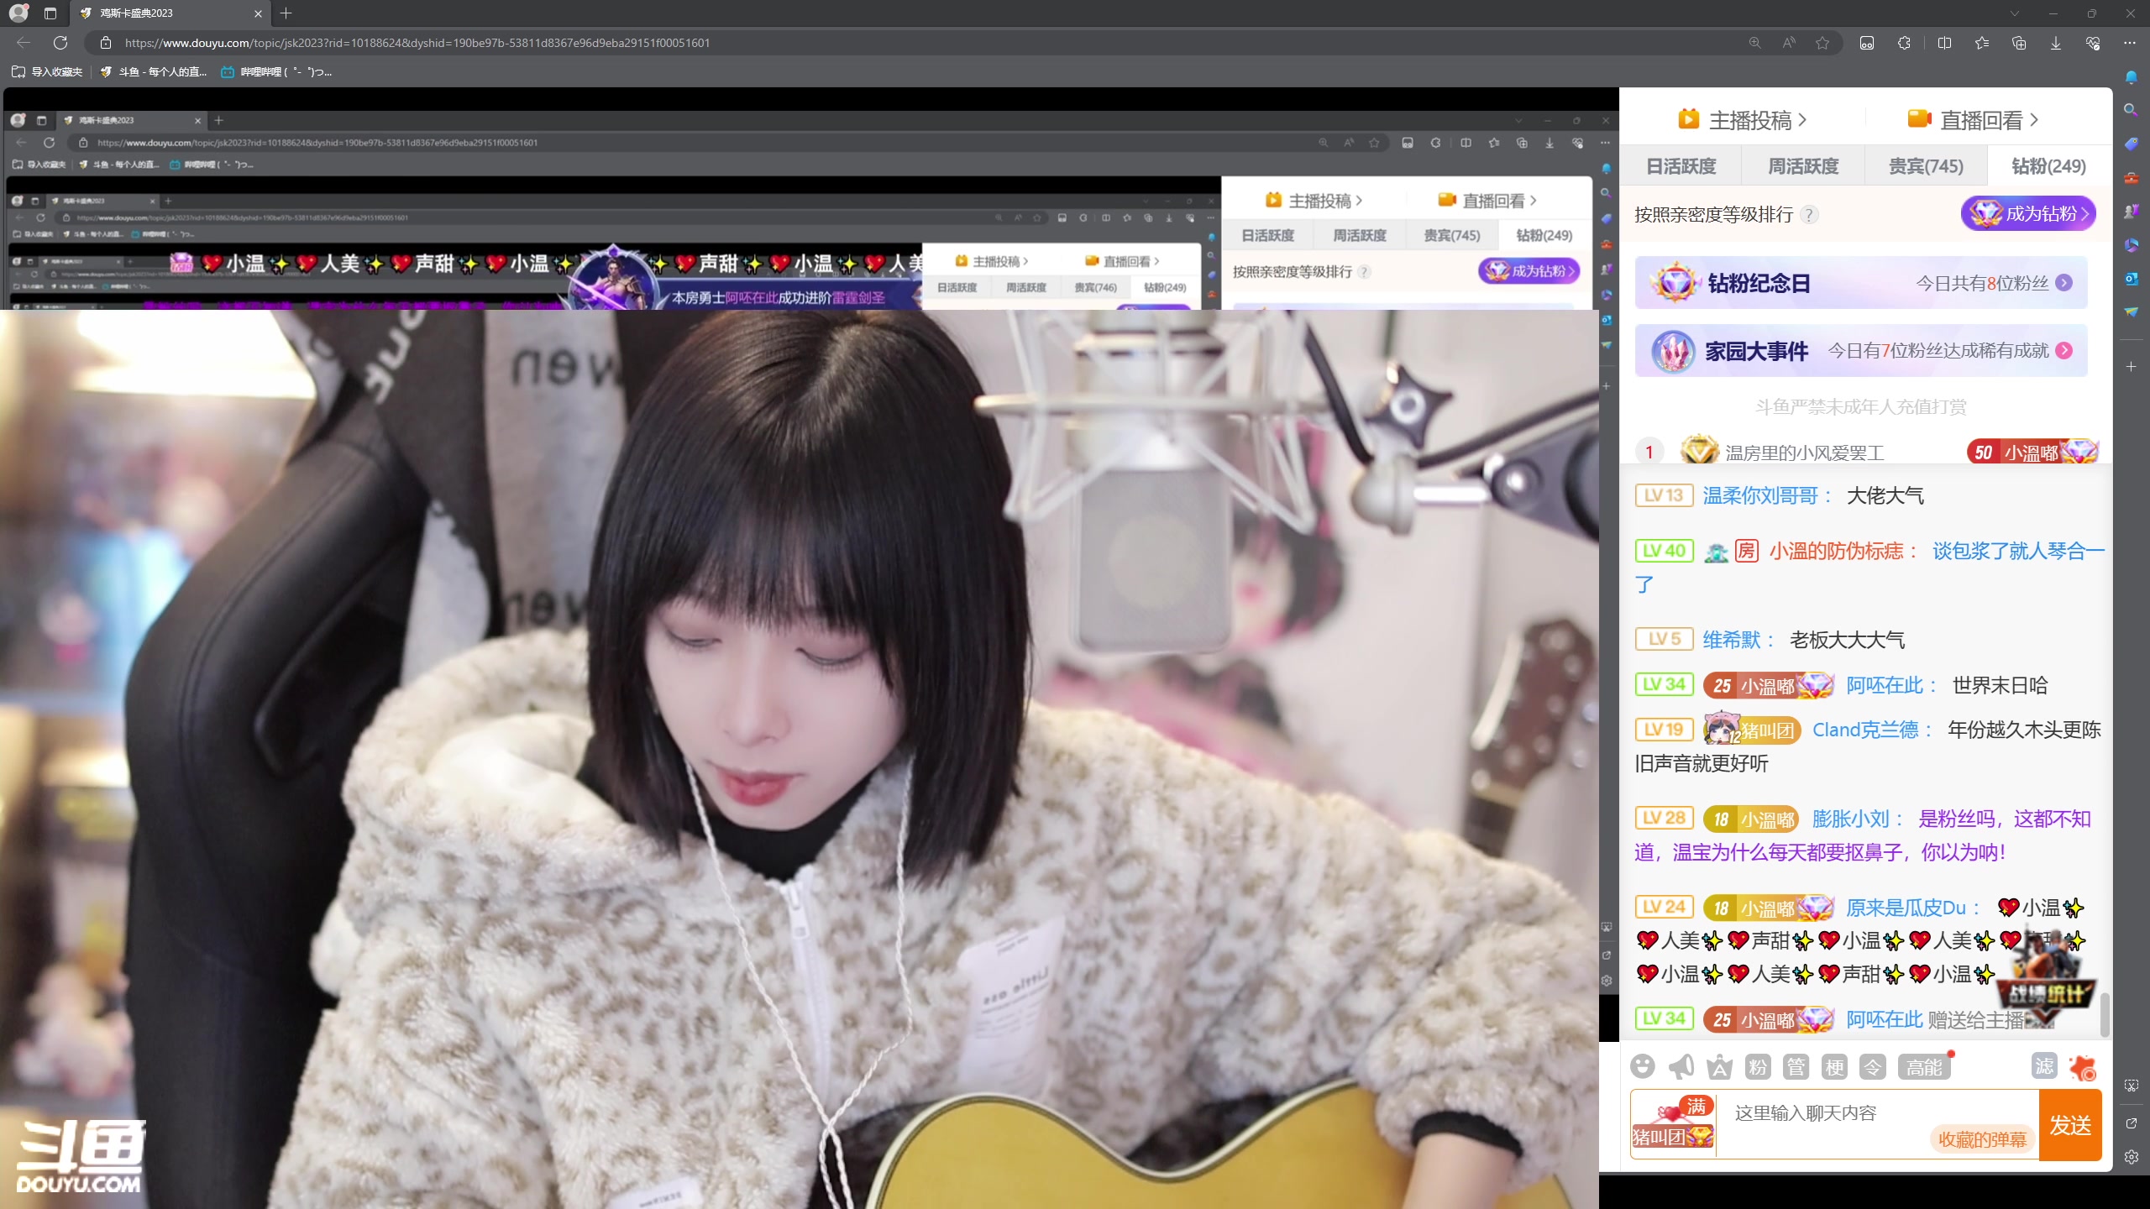Open the 斗鱼 bookmark in favorites bar
Screen dimensions: 2150x1209
click(x=154, y=72)
